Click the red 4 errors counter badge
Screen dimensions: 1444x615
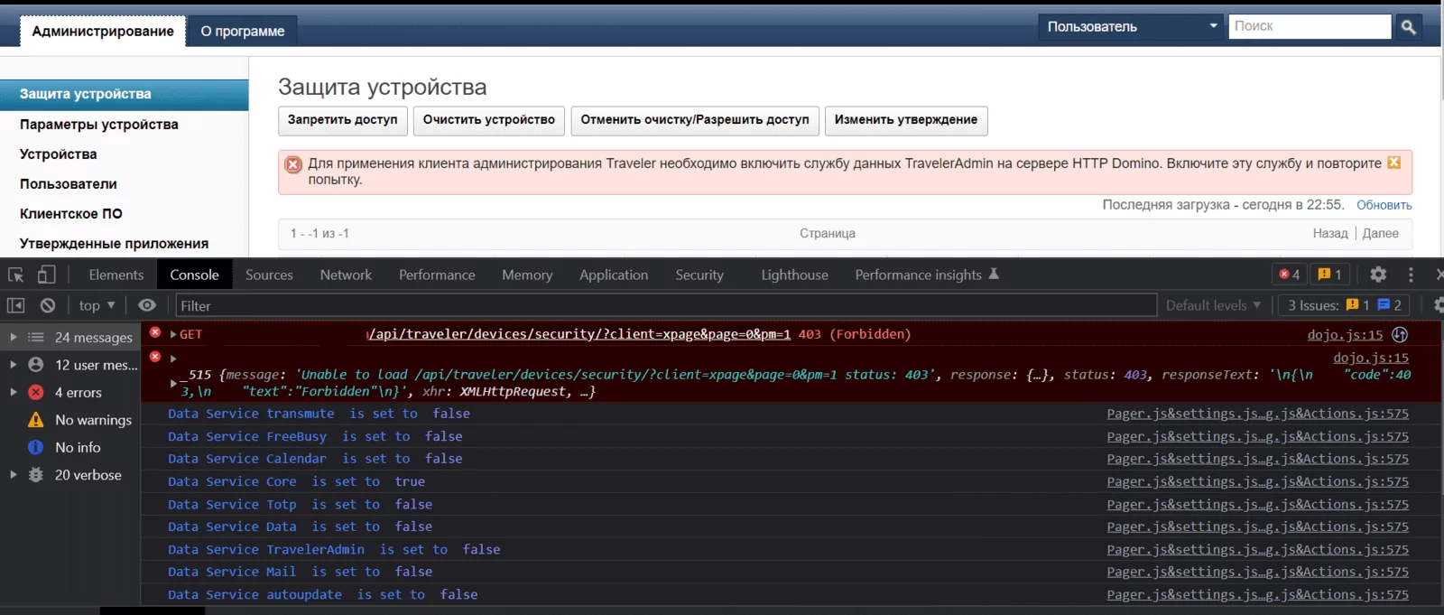tap(1290, 275)
